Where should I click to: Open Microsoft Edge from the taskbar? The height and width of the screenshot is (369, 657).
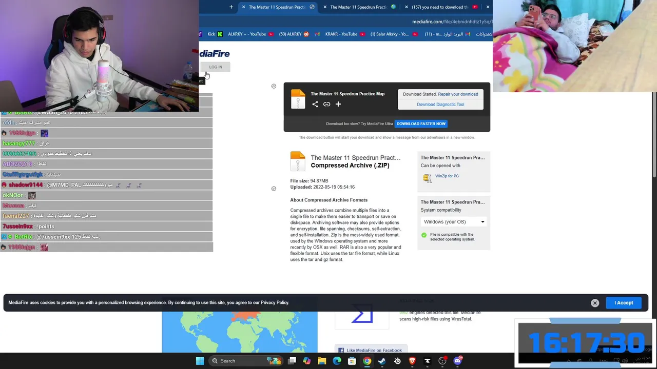click(x=337, y=361)
